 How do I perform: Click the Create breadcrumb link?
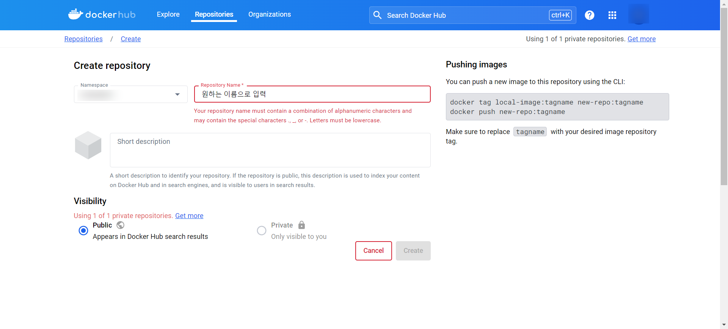coord(131,39)
